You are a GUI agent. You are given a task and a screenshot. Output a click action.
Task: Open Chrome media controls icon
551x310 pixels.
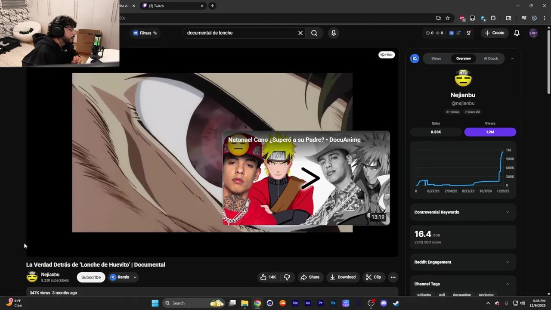click(524, 18)
